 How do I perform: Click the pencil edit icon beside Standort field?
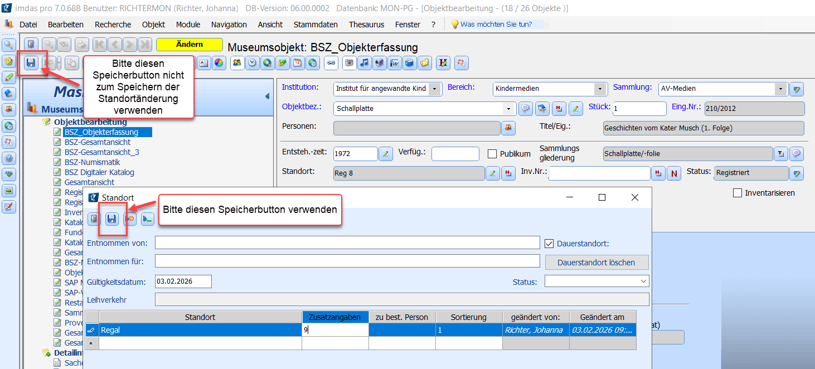coord(492,173)
